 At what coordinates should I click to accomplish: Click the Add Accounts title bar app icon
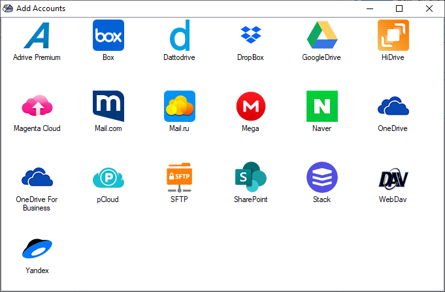click(8, 8)
